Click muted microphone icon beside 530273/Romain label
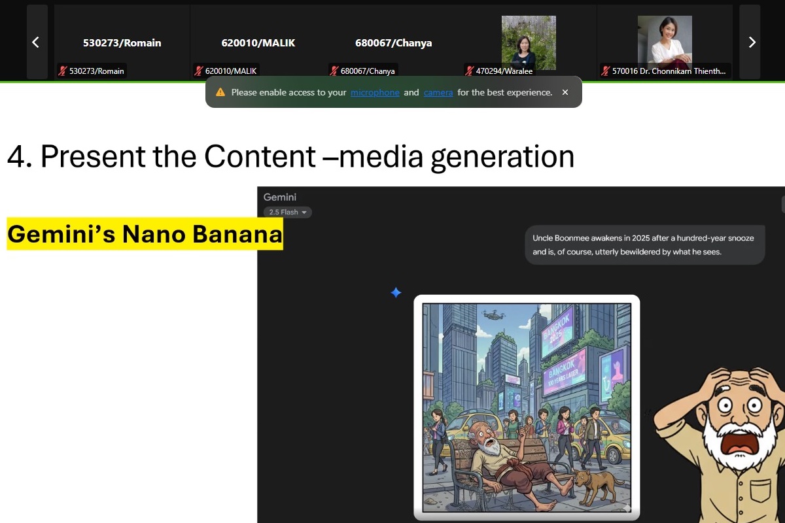The height and width of the screenshot is (523, 785). pyautogui.click(x=63, y=71)
